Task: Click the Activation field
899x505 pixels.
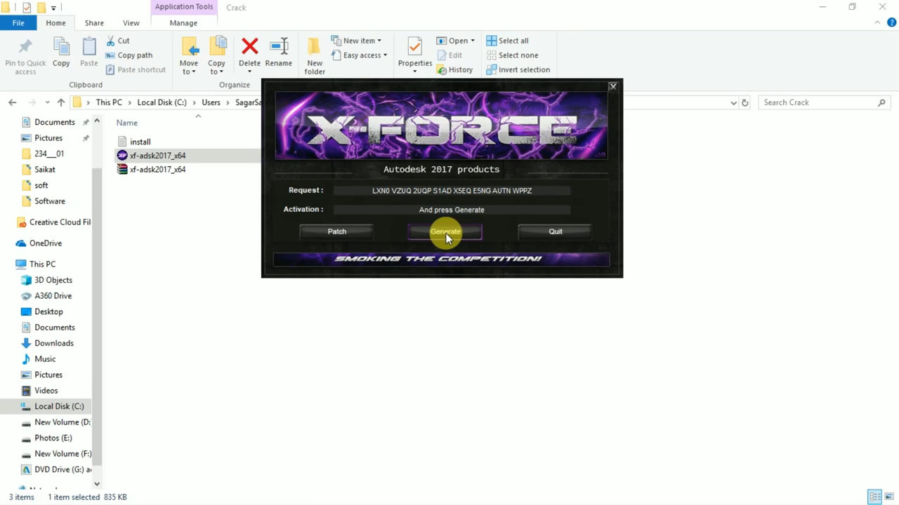Action: click(x=452, y=210)
